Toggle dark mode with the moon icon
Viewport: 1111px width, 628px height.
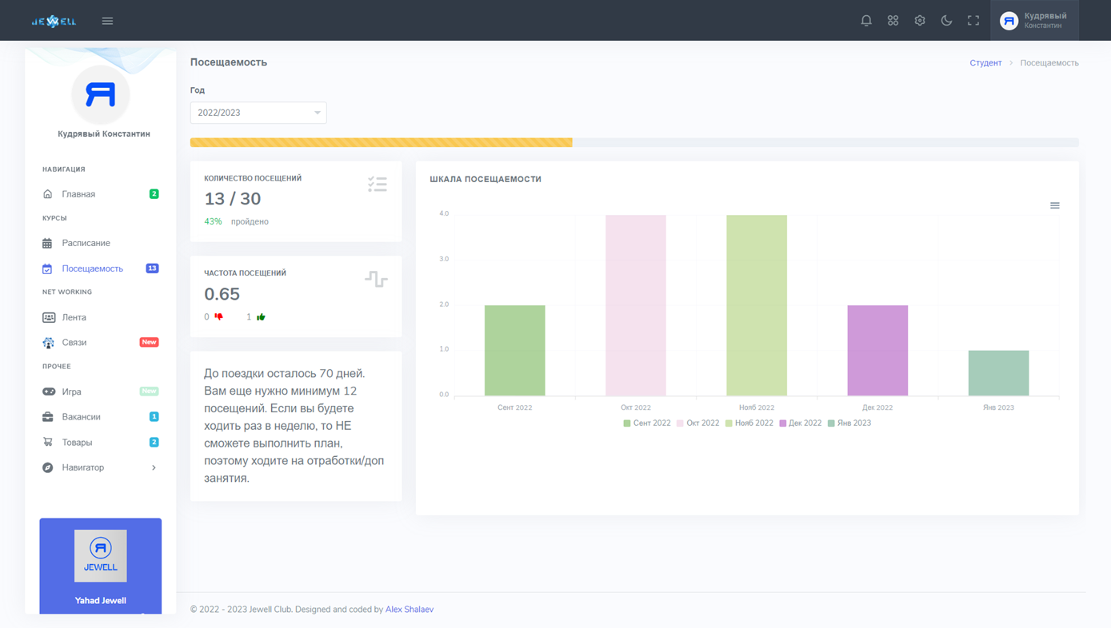point(946,21)
